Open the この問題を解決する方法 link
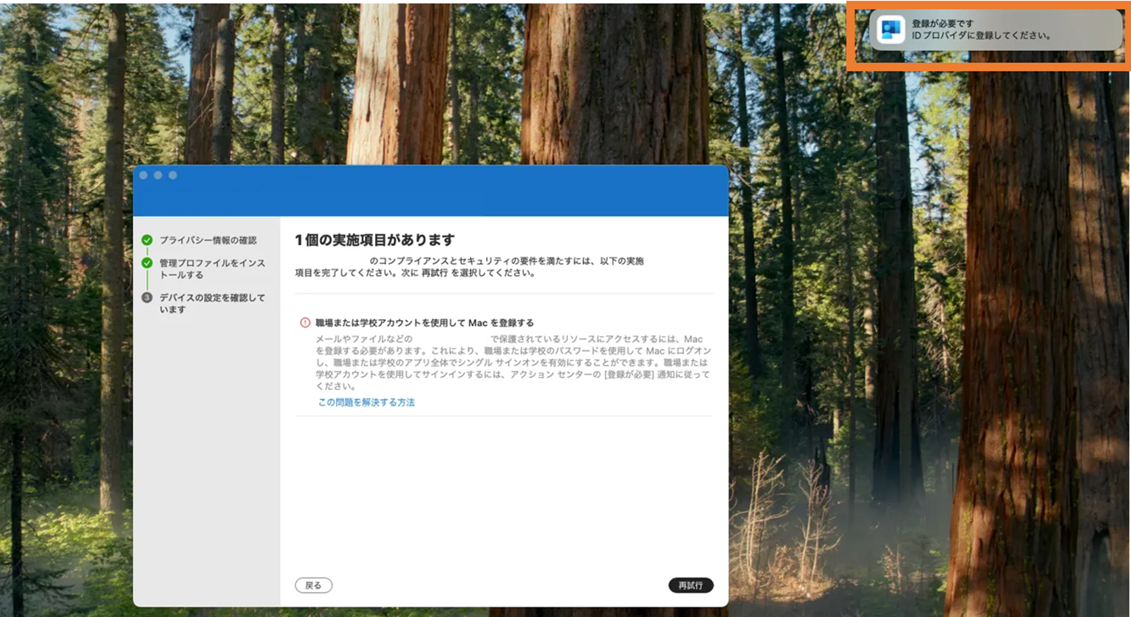This screenshot has height=617, width=1131. 366,402
